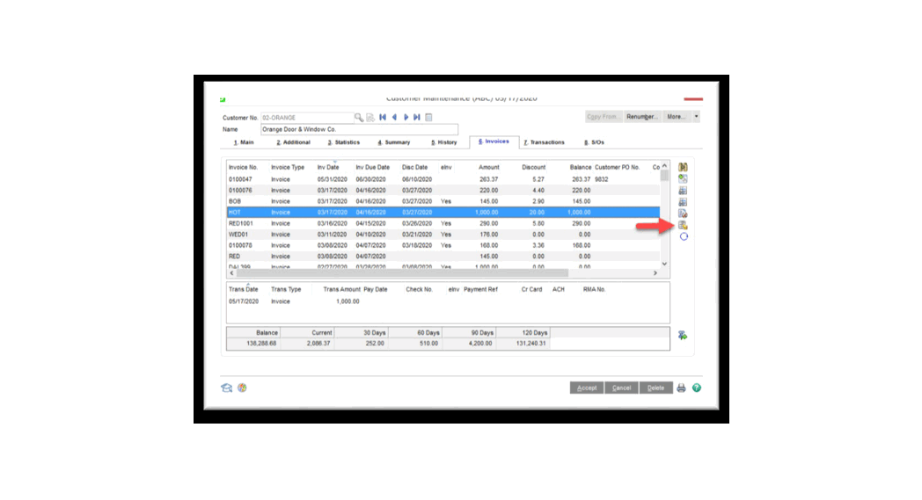The width and height of the screenshot is (922, 500).
Task: Select invoice row 0100047
Action: click(x=443, y=179)
